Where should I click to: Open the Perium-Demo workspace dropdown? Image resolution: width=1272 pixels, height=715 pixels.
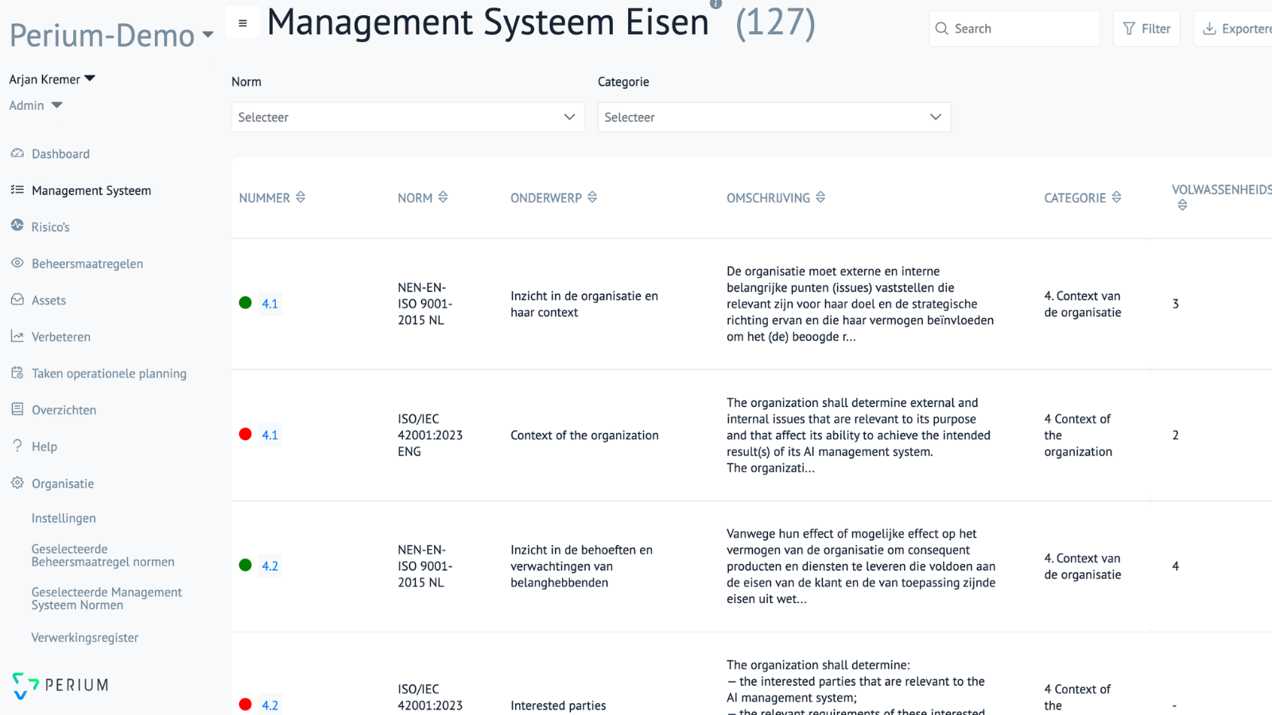pyautogui.click(x=111, y=36)
